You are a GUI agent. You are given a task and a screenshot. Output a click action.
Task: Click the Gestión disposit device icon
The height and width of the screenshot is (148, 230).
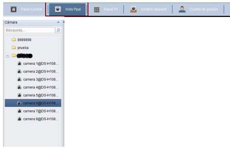click(133, 9)
